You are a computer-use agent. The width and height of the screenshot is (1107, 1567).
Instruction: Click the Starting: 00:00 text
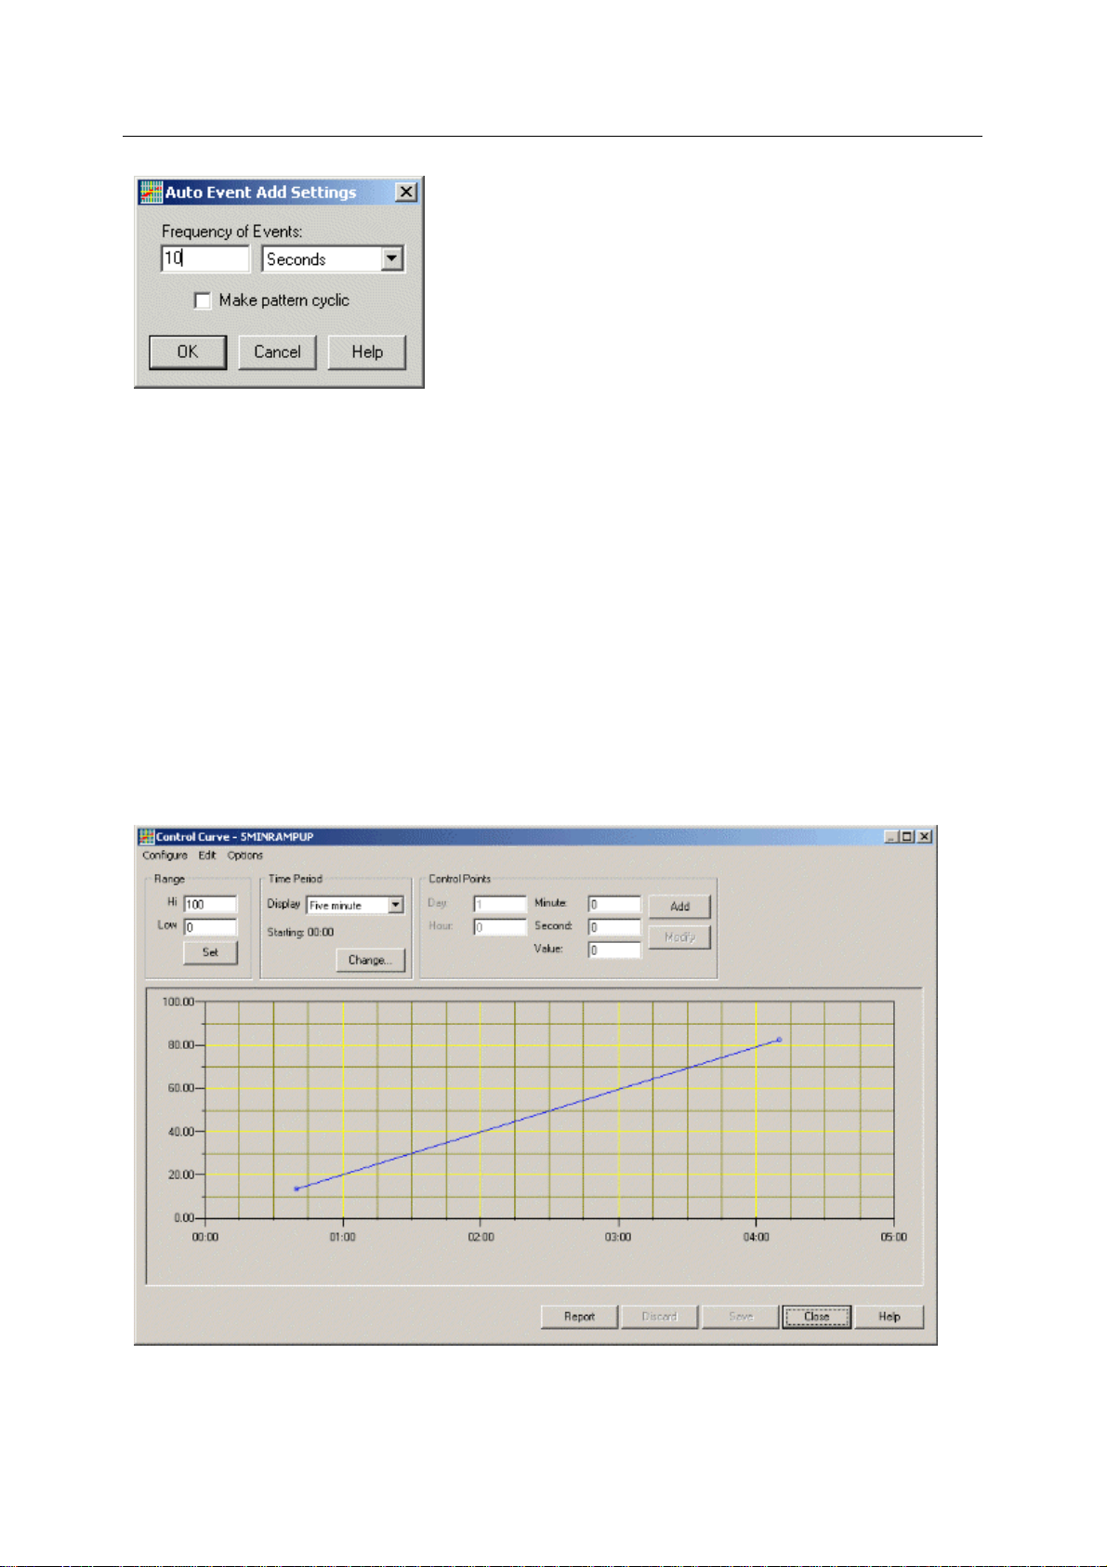click(x=300, y=932)
